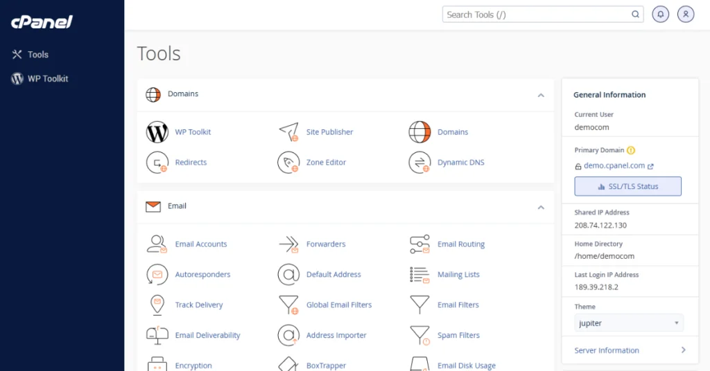The width and height of the screenshot is (710, 371).
Task: Open the Server Information link
Action: coord(607,350)
